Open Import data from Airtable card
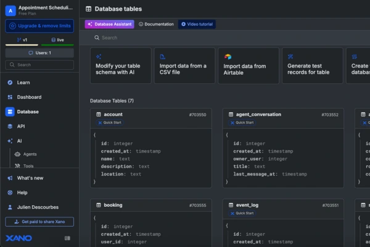The image size is (370, 247). tap(249, 65)
